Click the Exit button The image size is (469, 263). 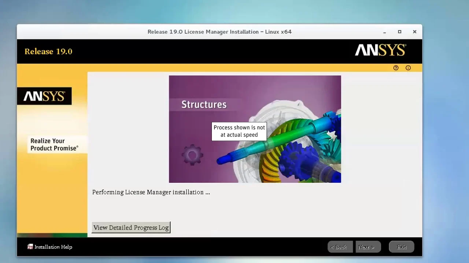pyautogui.click(x=402, y=247)
